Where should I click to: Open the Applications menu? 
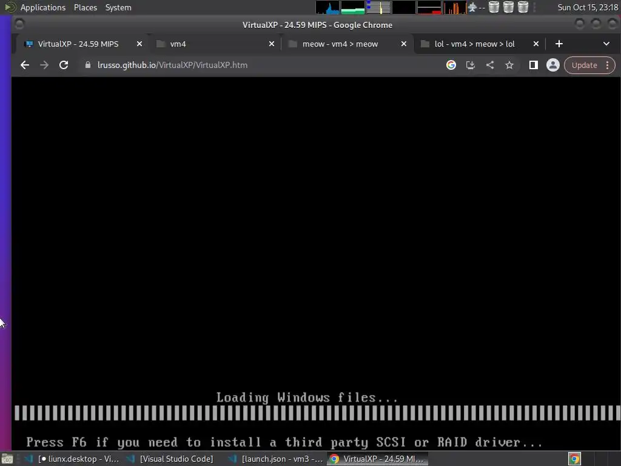click(x=43, y=7)
